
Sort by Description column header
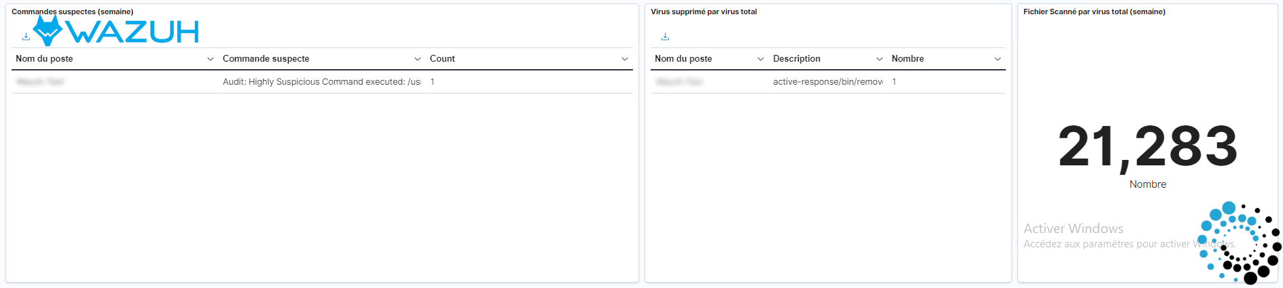pos(797,59)
